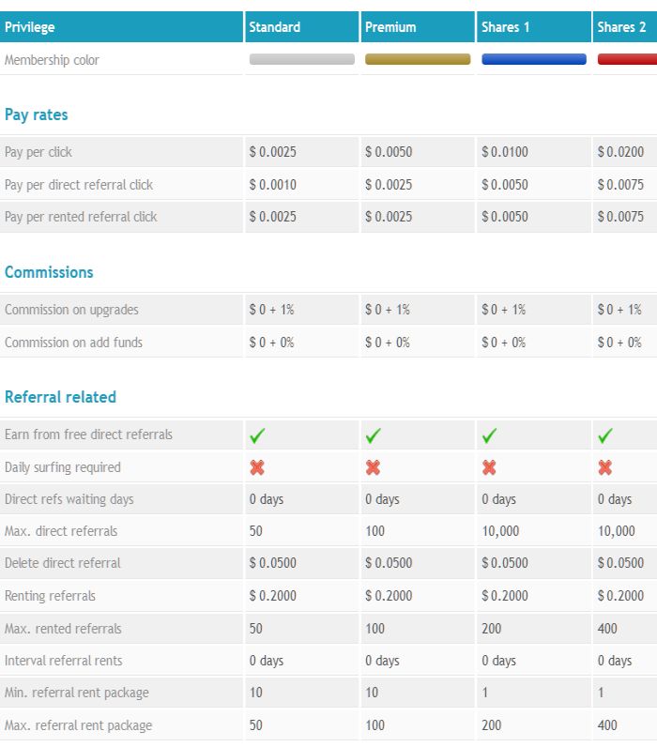This screenshot has height=747, width=657.
Task: Click the red Shares 2 membership color bar
Action: [x=627, y=59]
